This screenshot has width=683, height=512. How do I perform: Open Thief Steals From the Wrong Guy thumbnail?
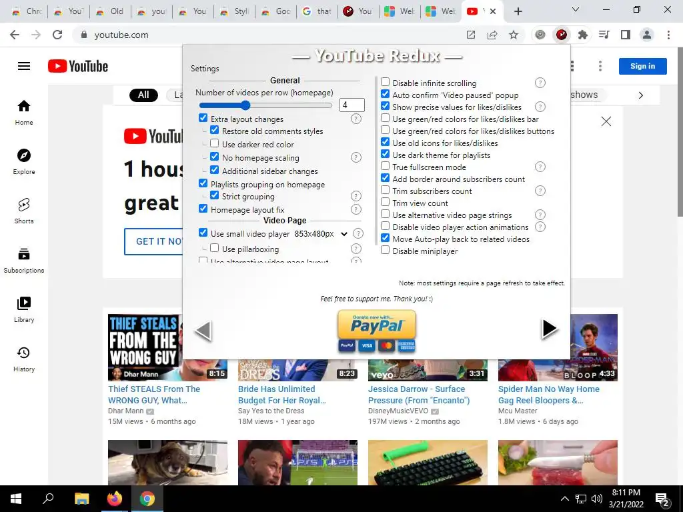[x=167, y=347]
